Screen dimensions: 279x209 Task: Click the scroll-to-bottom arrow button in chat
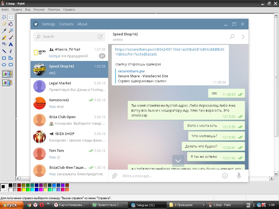click(178, 161)
